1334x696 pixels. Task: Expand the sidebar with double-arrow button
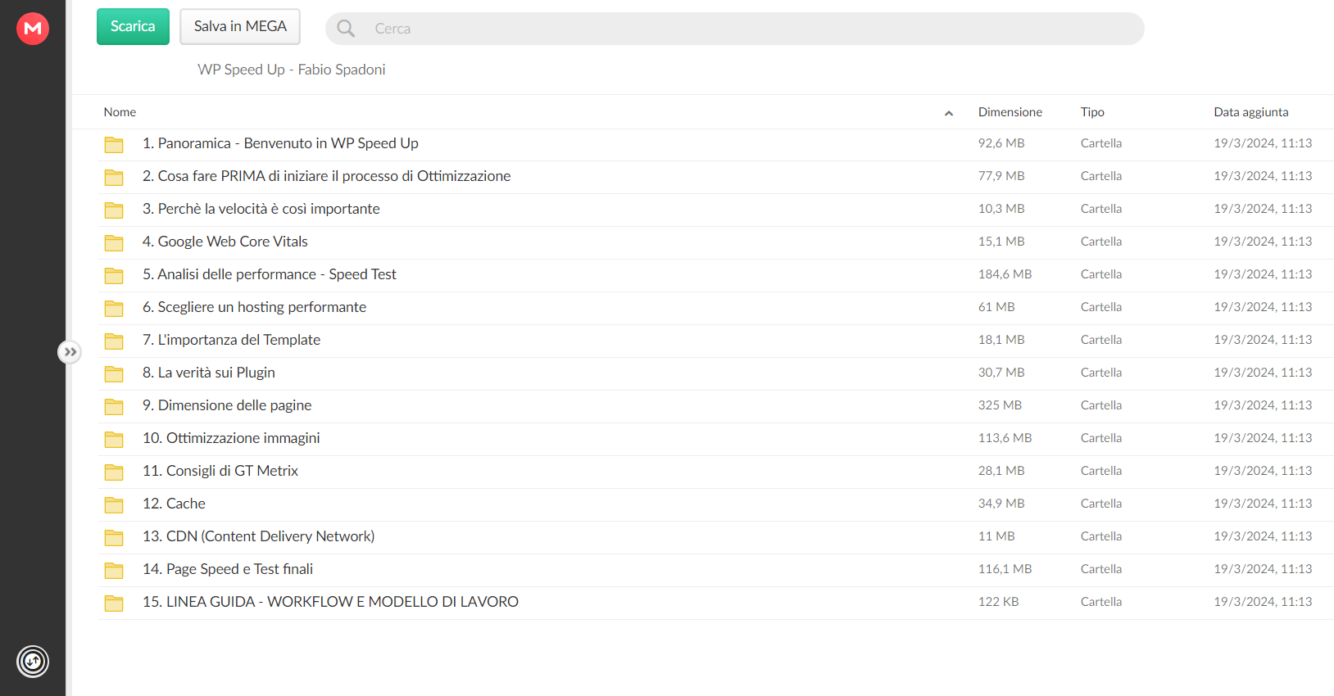(70, 352)
